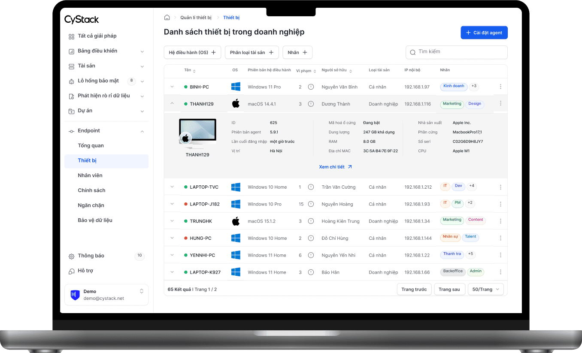Sort by the Người sở hữu column
The height and width of the screenshot is (353, 582).
coord(337,71)
